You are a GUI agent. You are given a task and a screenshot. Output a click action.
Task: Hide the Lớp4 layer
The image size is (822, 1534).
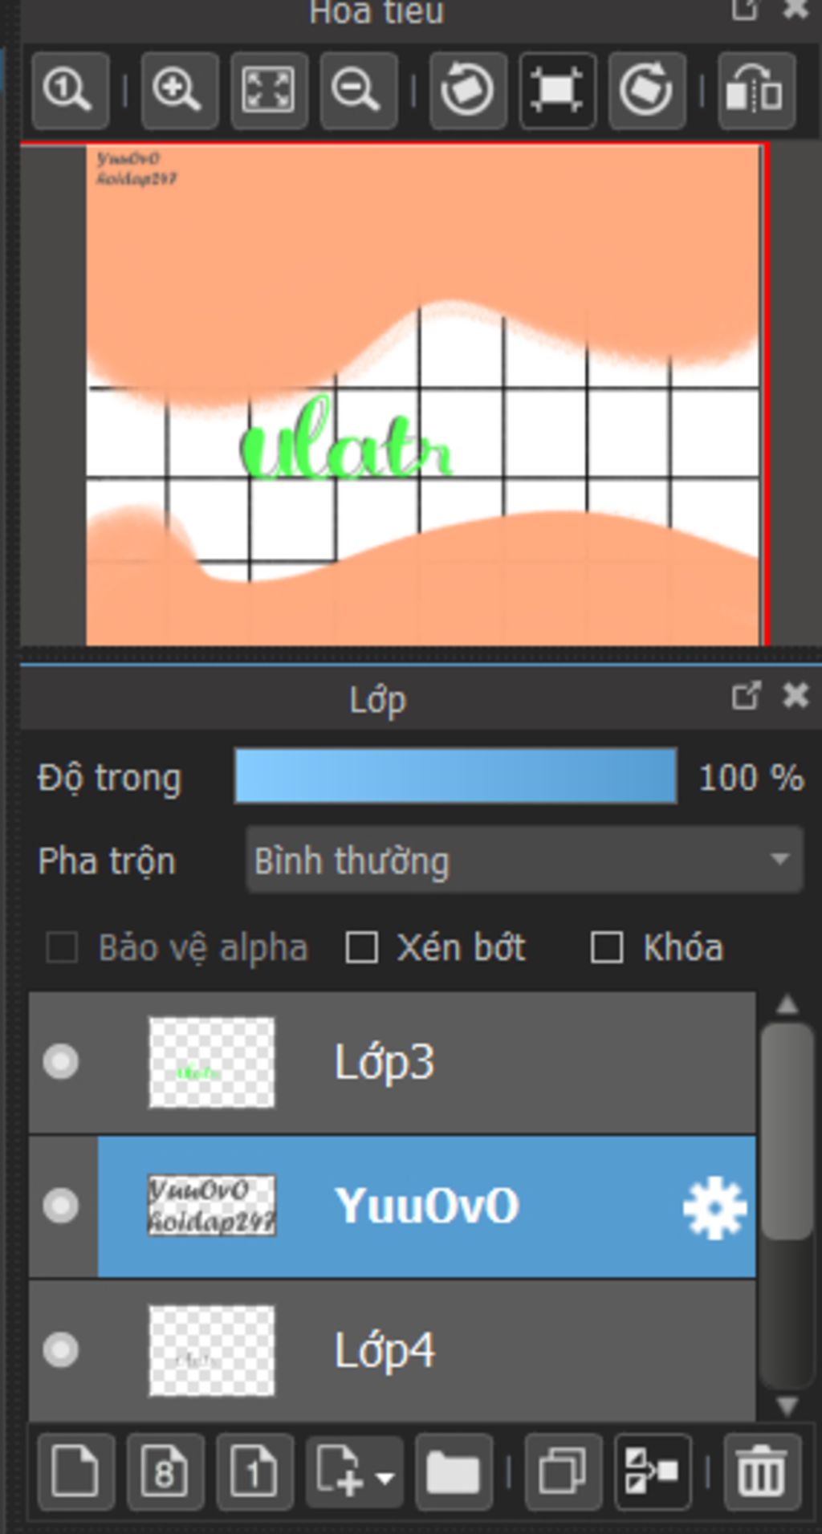(61, 1349)
